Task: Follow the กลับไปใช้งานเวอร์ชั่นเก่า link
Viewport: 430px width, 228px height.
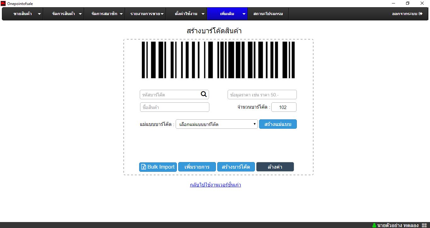Action: [215, 185]
